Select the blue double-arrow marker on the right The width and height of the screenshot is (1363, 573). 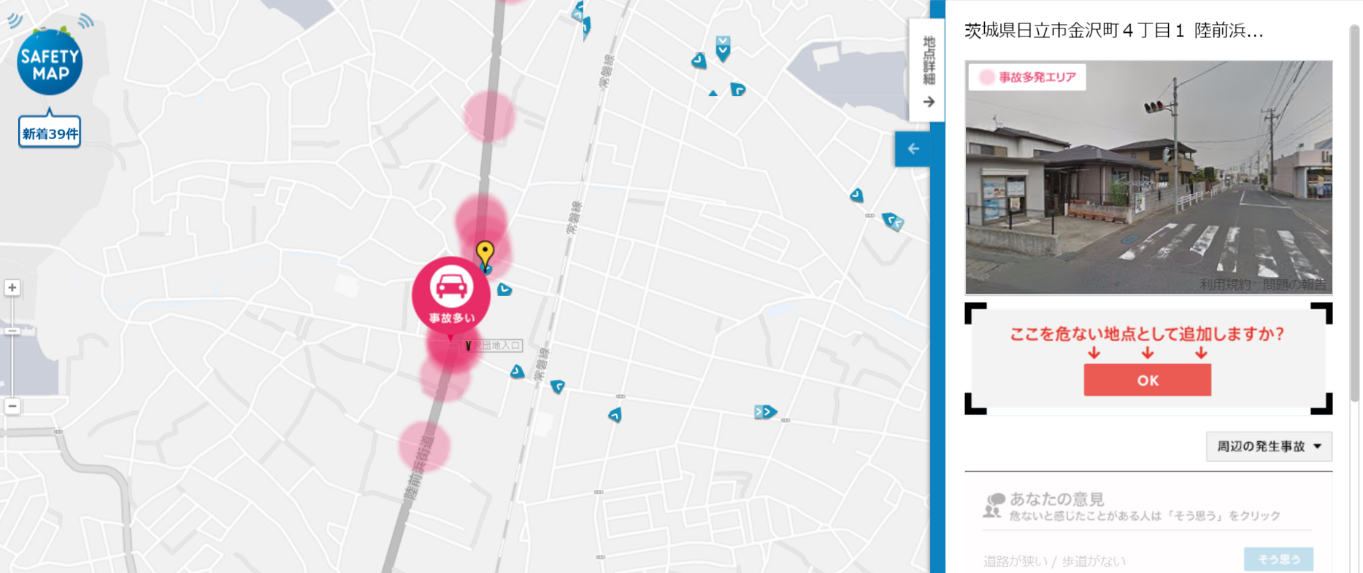tap(765, 412)
